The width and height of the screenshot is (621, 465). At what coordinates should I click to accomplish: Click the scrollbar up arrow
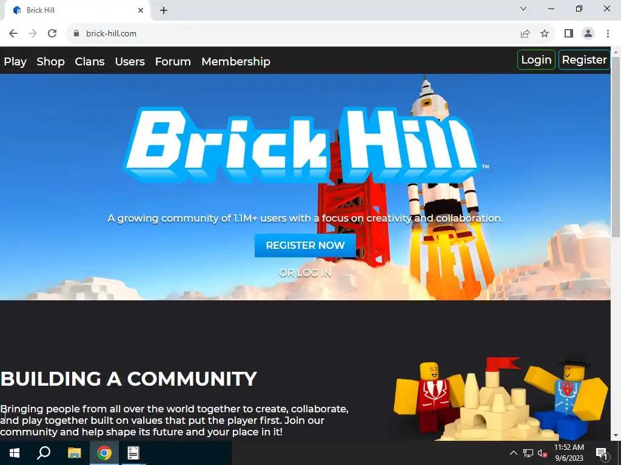616,51
